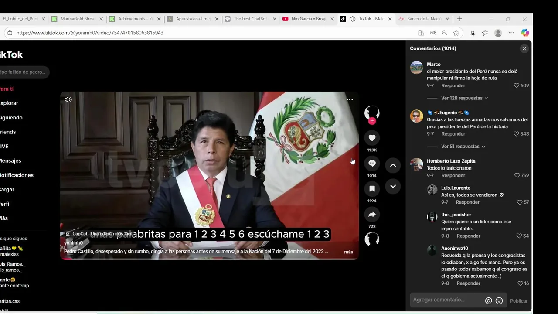558x314 pixels.
Task: Reply to Luis.Laurente's comment
Action: [467, 202]
